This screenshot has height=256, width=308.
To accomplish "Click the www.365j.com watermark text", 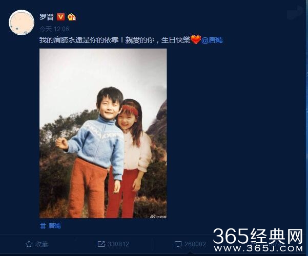I will pyautogui.click(x=258, y=249).
